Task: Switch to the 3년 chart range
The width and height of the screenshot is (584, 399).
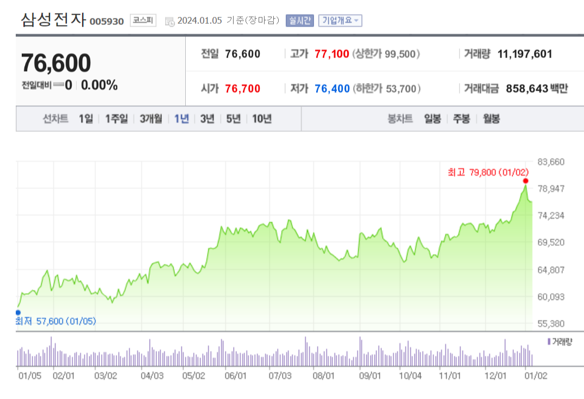Action: 207,119
